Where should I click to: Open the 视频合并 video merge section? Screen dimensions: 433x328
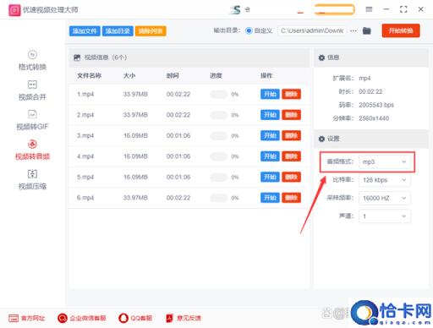32,90
